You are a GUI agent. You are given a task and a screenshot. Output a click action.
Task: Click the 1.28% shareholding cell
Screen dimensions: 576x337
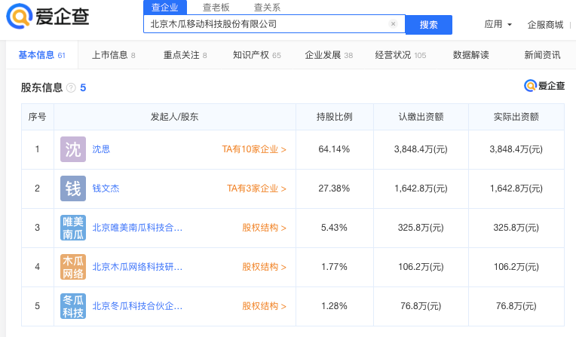(334, 306)
